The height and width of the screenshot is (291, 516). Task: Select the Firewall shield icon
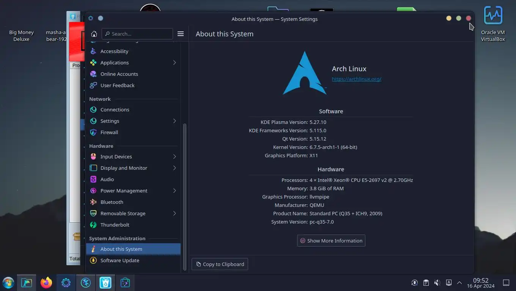coord(93,132)
